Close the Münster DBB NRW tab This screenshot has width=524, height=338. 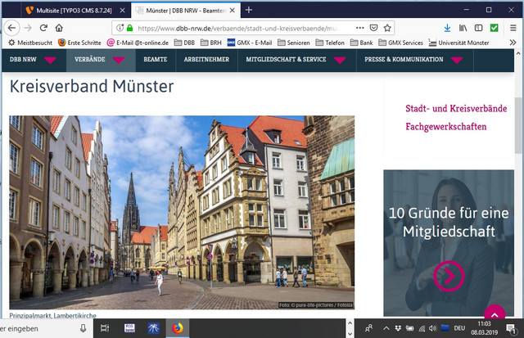pos(233,11)
